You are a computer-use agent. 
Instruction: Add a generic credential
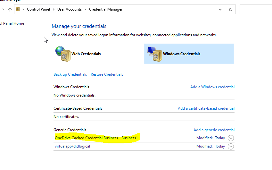pyautogui.click(x=214, y=130)
